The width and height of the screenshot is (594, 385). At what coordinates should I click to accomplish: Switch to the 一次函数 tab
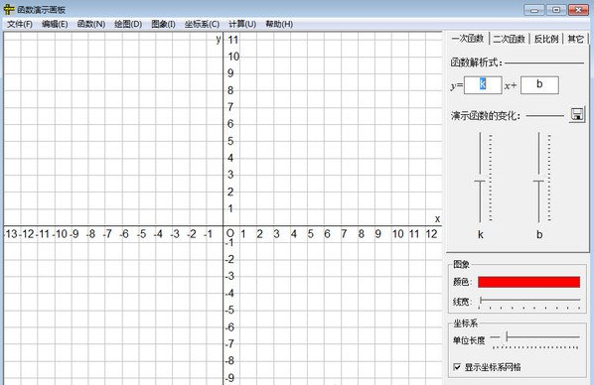point(468,39)
